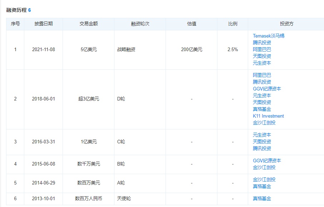The height and width of the screenshot is (207, 324).
Task: Select the 估值 column header
Action: coord(192,24)
